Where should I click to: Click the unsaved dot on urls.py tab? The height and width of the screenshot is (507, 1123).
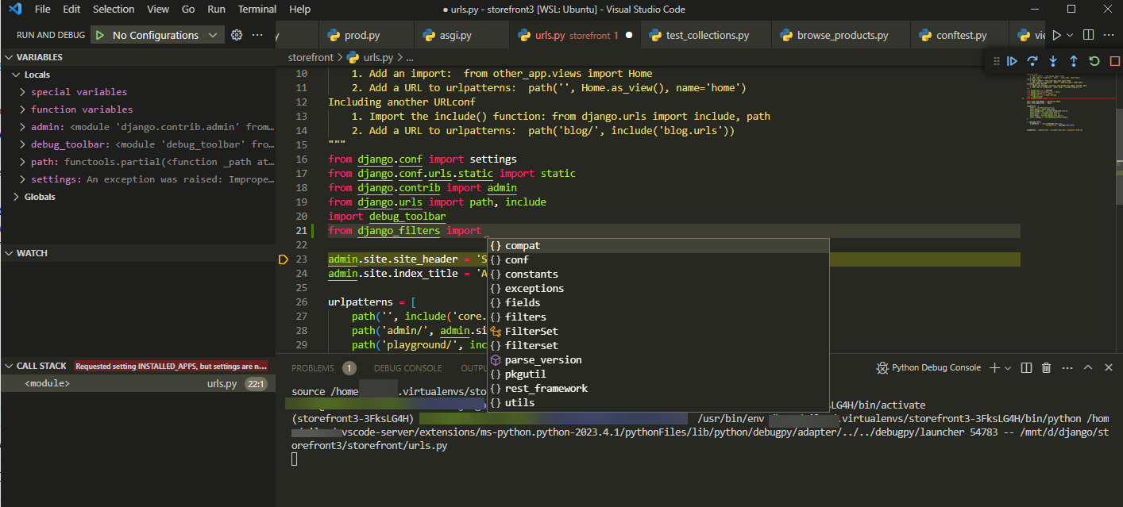(628, 36)
